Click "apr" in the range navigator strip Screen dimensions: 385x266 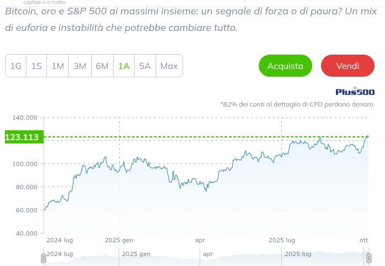click(x=208, y=254)
